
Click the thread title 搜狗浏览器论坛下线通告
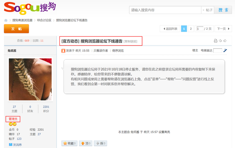point(101,41)
